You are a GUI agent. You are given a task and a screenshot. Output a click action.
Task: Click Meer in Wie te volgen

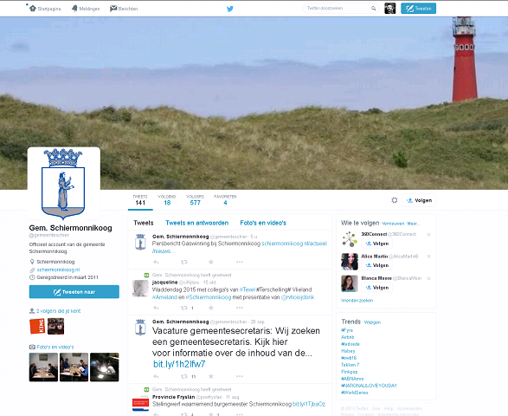[x=413, y=224]
